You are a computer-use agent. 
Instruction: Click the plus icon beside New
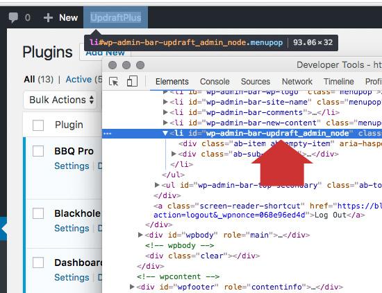pos(48,18)
